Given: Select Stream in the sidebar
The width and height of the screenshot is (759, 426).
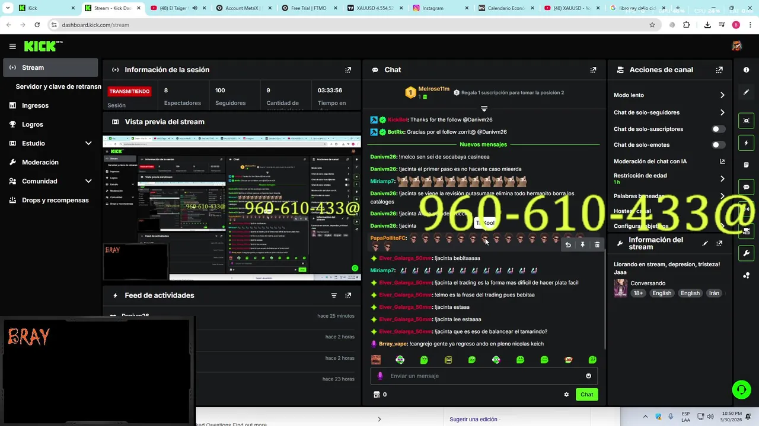Looking at the screenshot, I should 50,67.
